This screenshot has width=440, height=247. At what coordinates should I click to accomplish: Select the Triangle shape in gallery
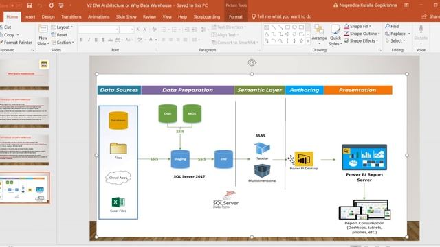267,34
